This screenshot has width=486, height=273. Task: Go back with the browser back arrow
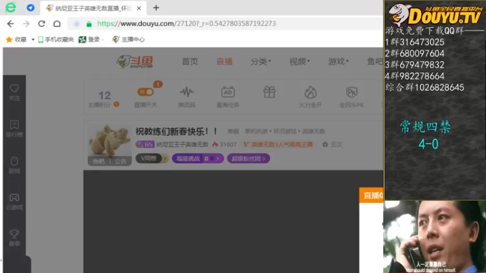(x=10, y=24)
